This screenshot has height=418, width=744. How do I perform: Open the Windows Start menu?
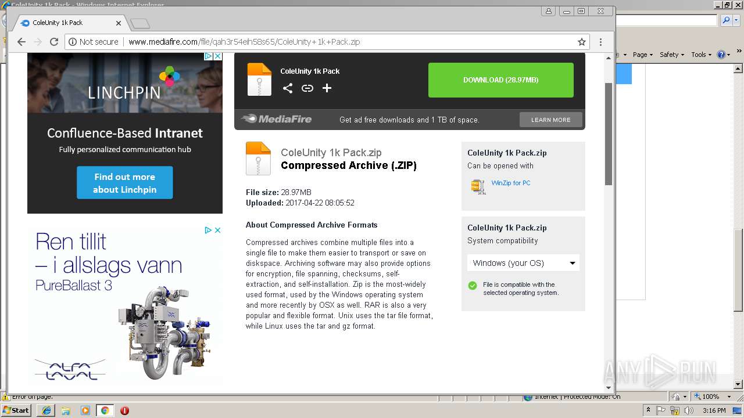16,410
